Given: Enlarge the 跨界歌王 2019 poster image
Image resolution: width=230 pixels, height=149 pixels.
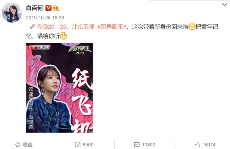Looking at the screenshot, I should [60, 88].
